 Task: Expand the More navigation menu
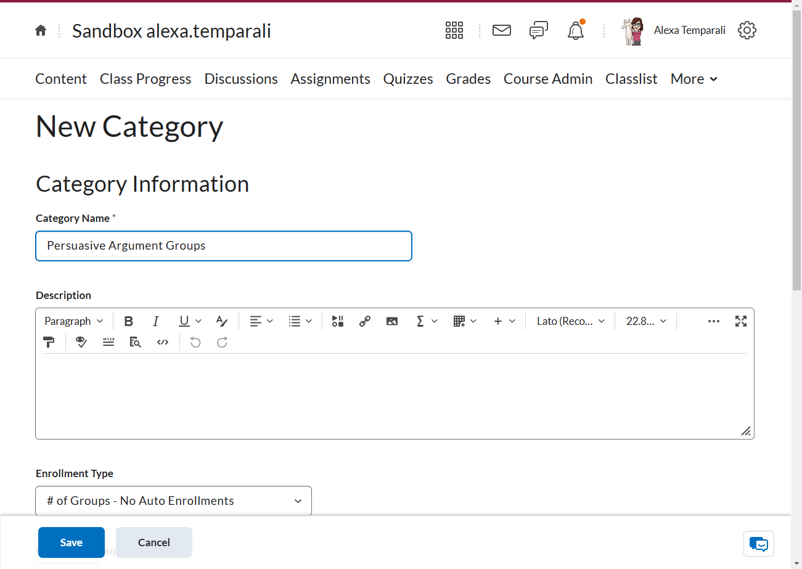pyautogui.click(x=694, y=79)
